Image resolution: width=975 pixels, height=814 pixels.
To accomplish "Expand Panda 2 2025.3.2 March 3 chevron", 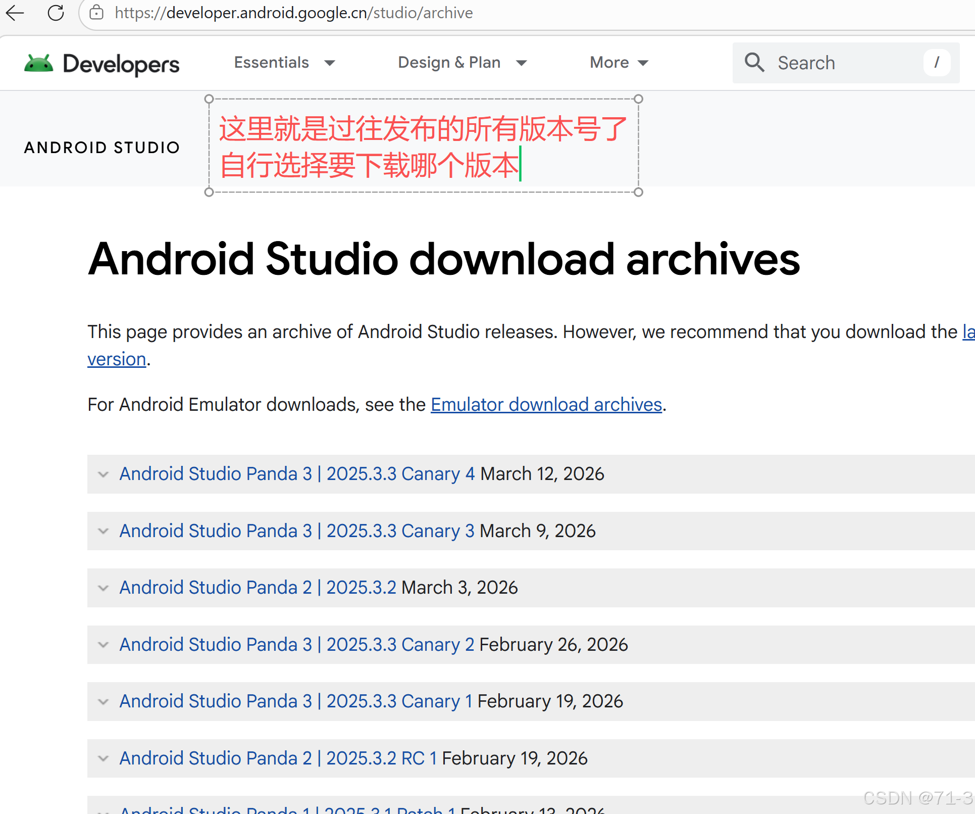I will click(x=104, y=588).
